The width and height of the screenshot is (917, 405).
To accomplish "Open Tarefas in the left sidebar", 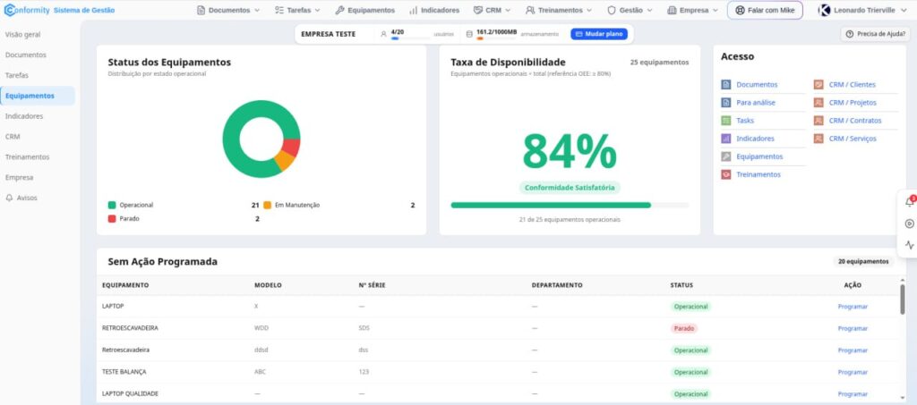I will click(17, 75).
